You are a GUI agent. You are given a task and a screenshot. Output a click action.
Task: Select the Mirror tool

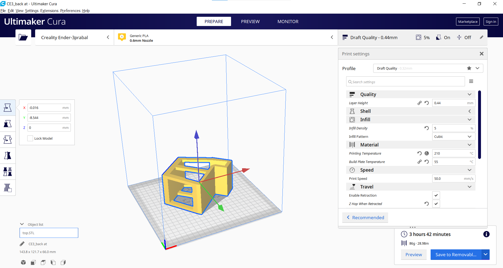[8, 156]
